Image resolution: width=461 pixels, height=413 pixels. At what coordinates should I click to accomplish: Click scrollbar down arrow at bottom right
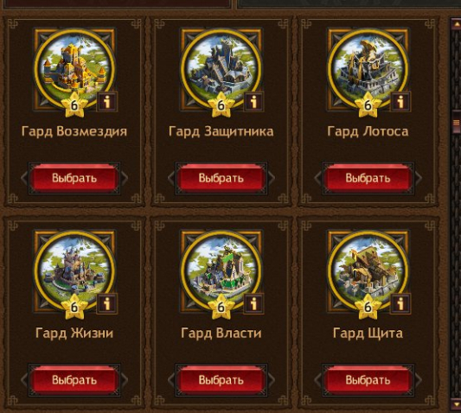457,404
